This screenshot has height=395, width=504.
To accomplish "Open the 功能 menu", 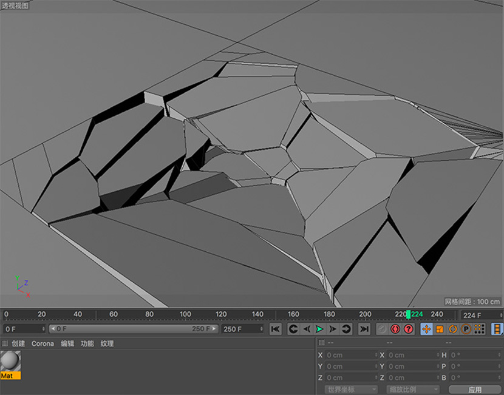I will coord(87,343).
